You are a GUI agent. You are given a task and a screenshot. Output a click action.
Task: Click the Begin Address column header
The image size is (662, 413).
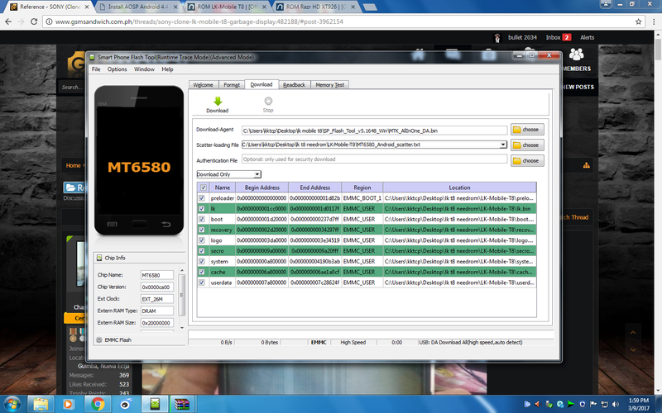point(261,188)
